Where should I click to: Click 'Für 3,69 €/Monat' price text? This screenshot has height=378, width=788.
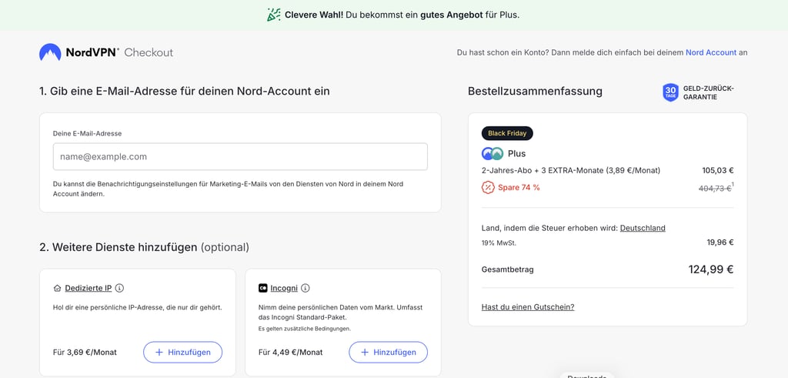[x=85, y=353]
